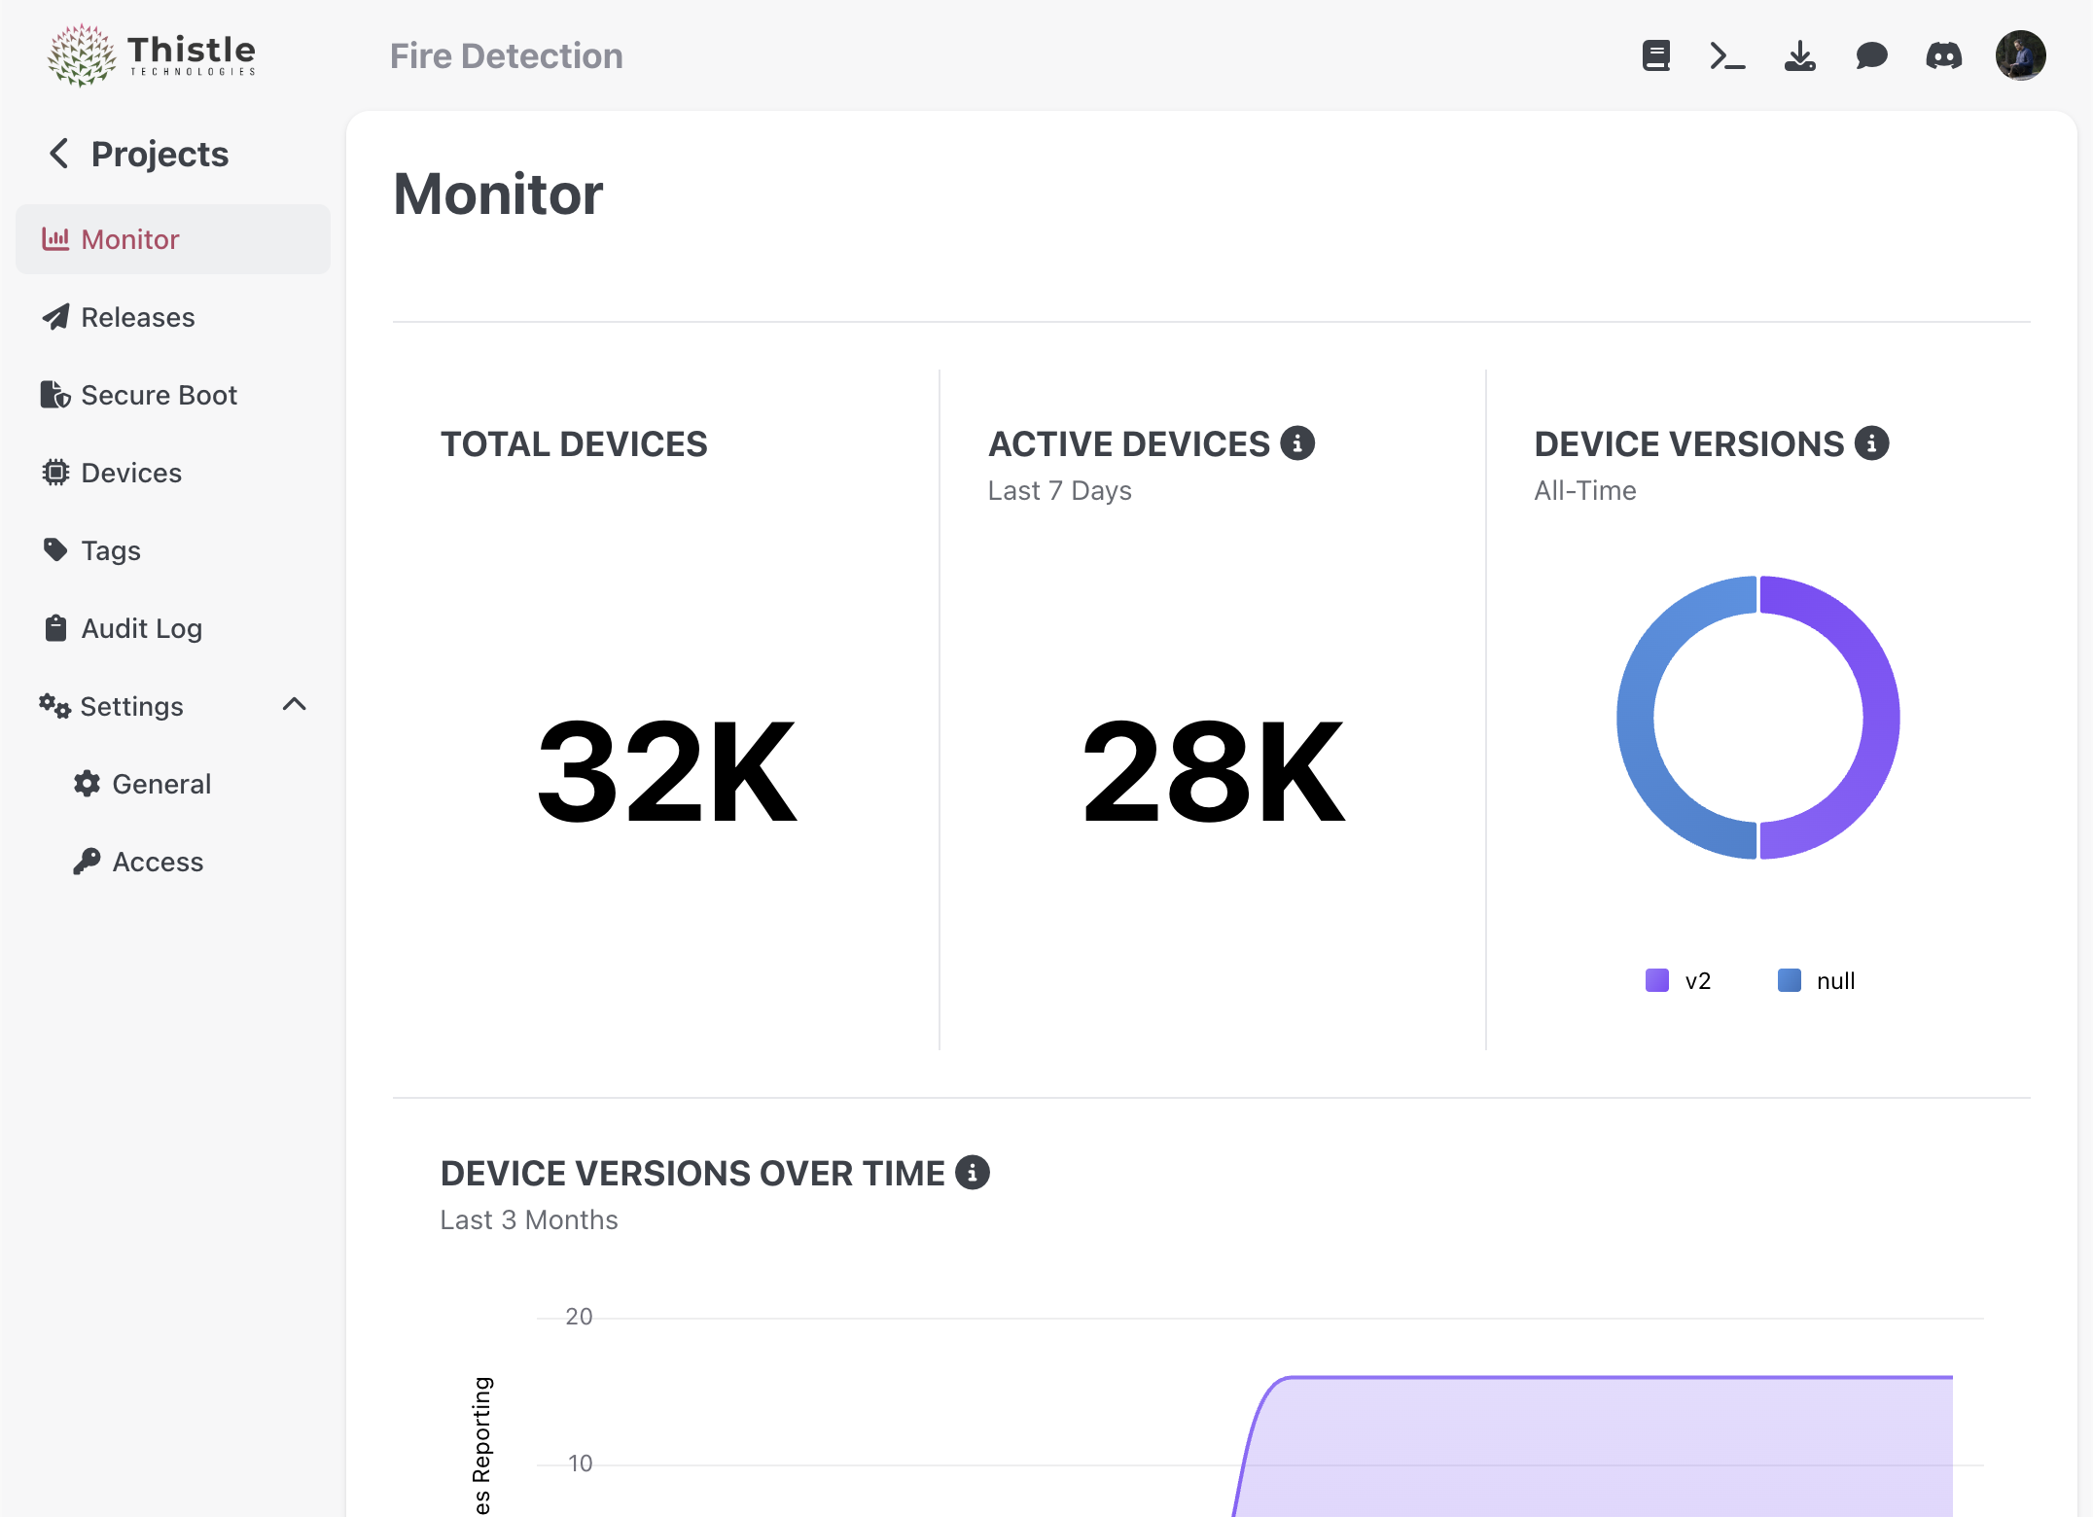Navigate to Devices in sidebar
The image size is (2093, 1517).
(131, 473)
